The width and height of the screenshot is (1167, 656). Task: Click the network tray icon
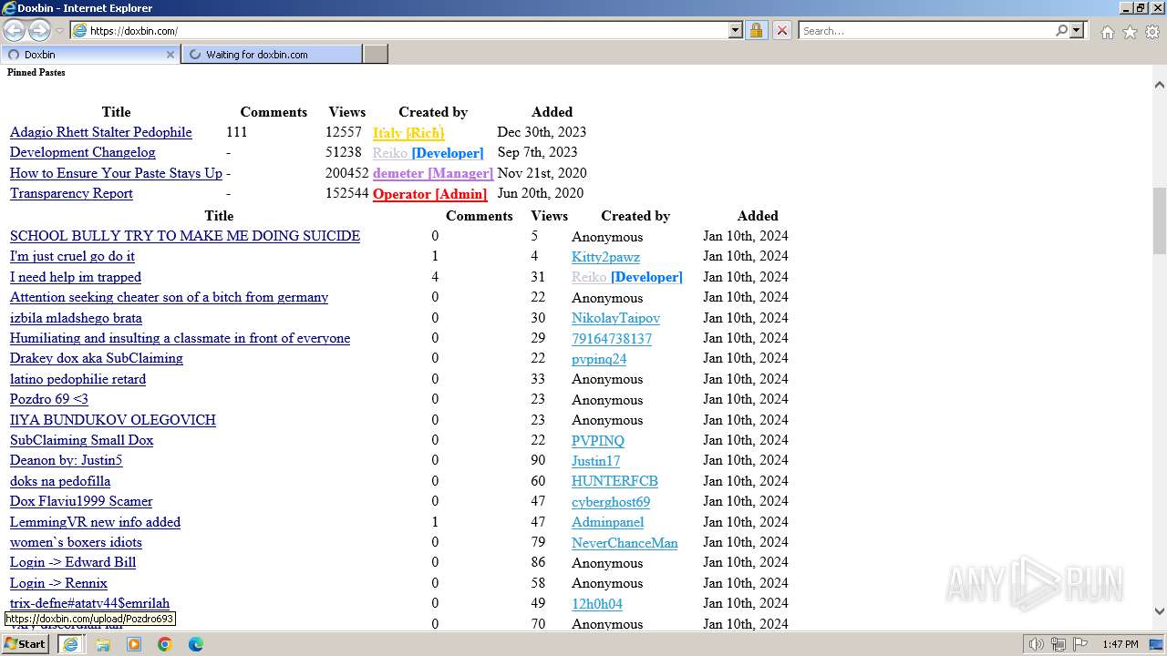pyautogui.click(x=1059, y=644)
